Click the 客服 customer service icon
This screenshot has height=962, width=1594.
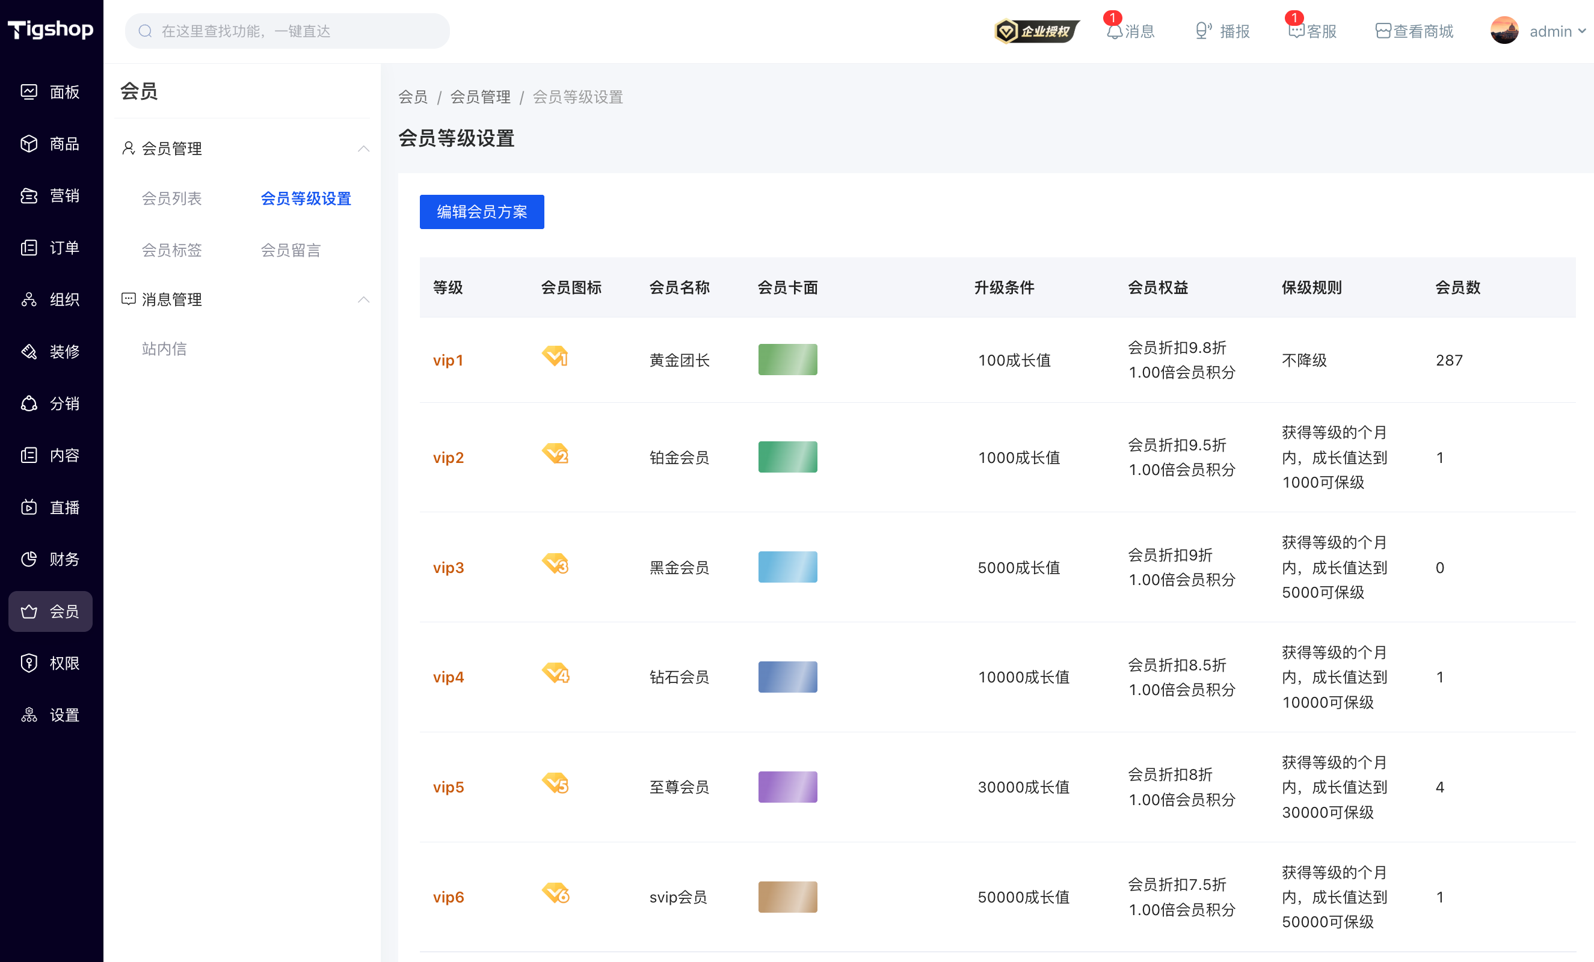point(1296,31)
